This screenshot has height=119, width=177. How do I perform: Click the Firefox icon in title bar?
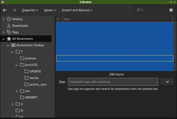(2, 2)
